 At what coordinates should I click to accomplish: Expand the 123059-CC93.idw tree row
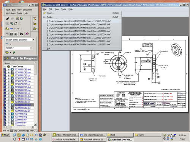(9, 99)
